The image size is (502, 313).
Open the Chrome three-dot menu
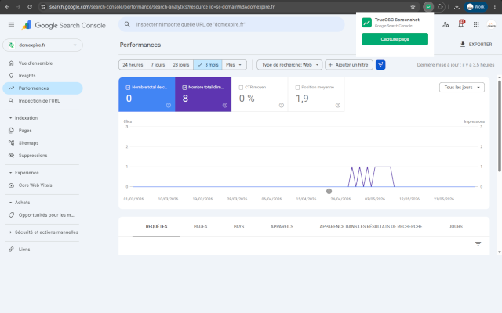[x=495, y=7]
